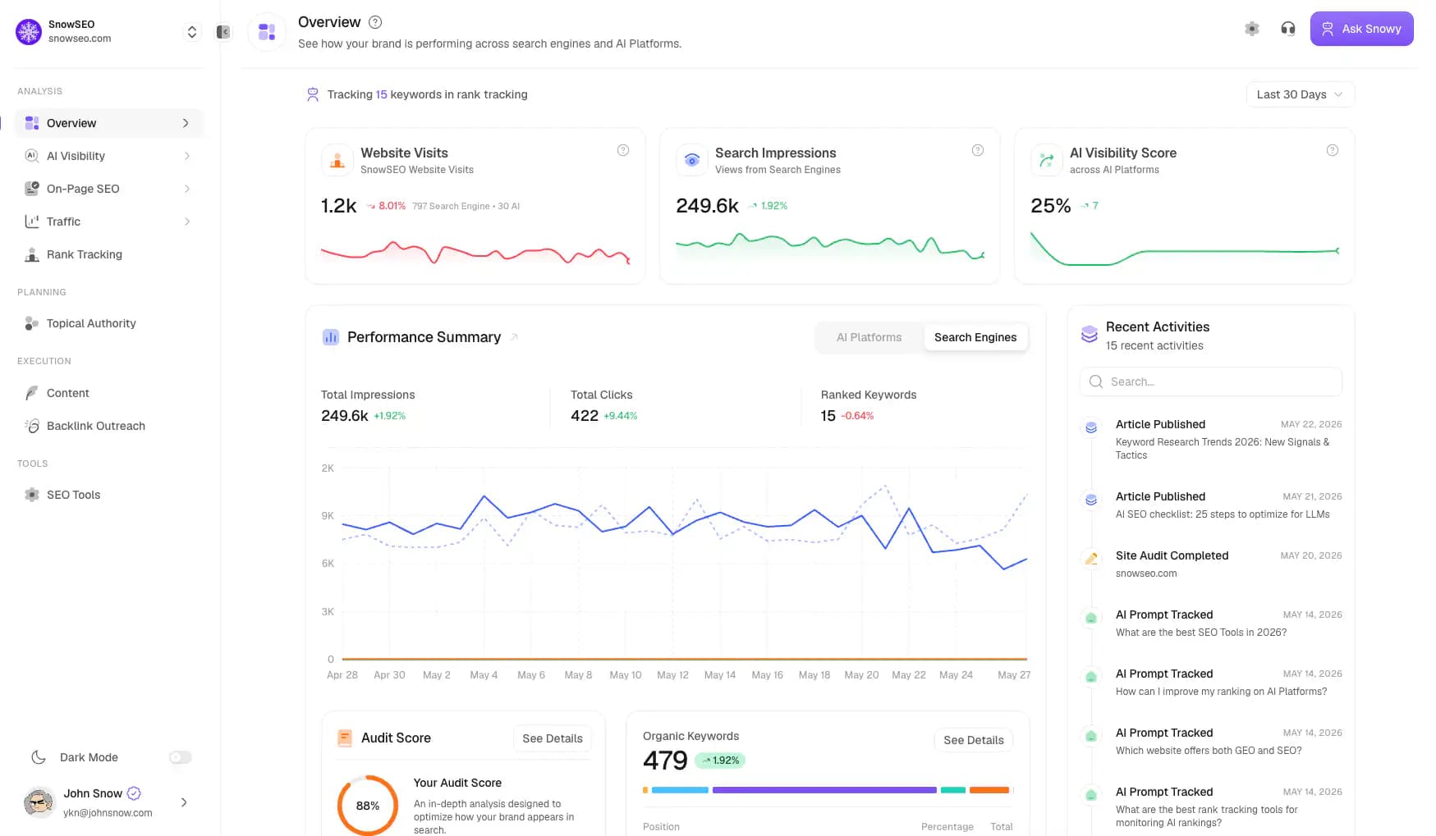Switch to the Search Engines tab
Screen dimensions: 1436x836
pyautogui.click(x=975, y=337)
